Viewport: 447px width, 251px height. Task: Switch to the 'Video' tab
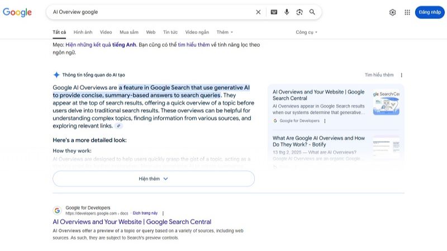[106, 32]
